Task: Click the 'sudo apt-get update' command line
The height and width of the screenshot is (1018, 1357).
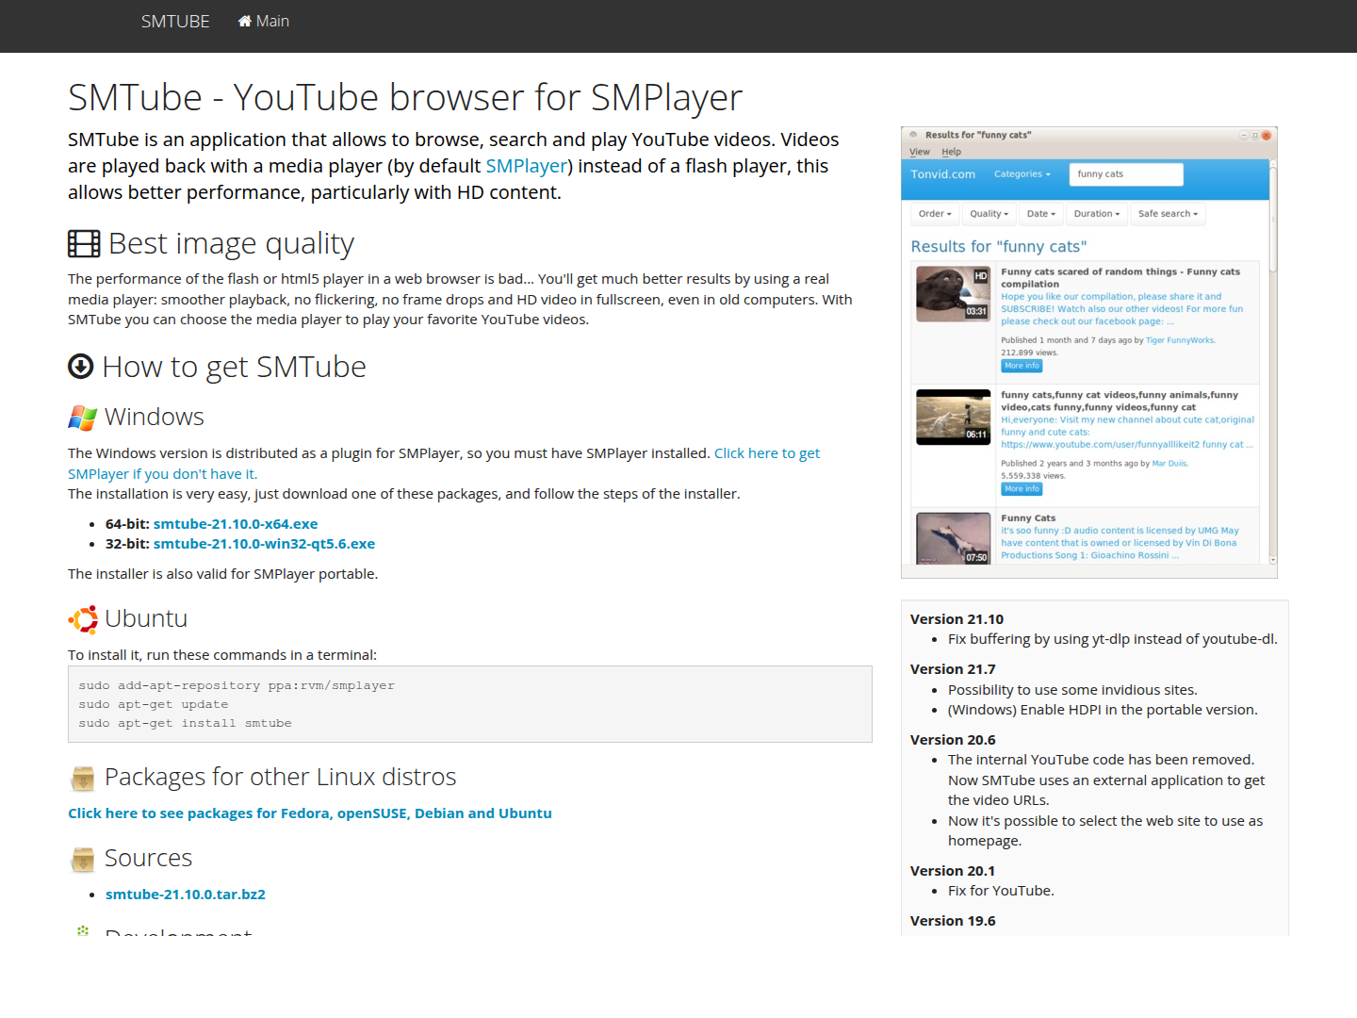Action: 154,704
